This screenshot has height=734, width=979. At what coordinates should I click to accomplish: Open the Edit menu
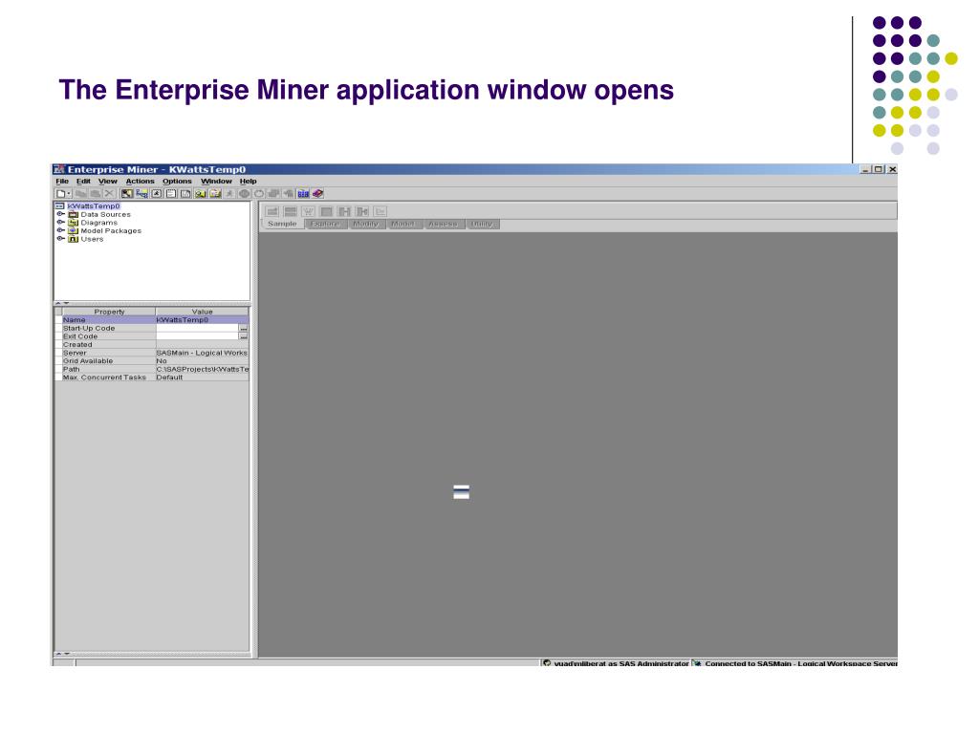click(83, 181)
